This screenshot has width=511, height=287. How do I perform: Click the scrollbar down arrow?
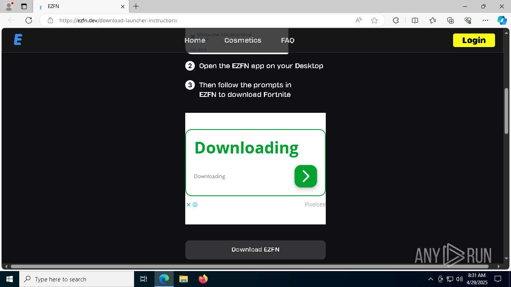click(506, 258)
